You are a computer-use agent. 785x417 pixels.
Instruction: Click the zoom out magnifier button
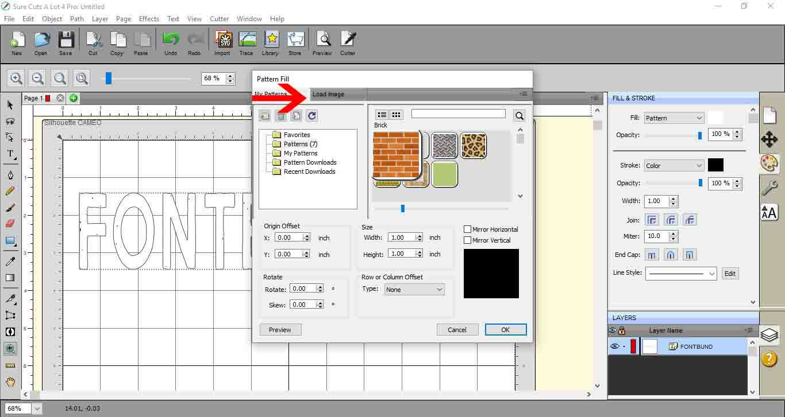click(x=38, y=79)
